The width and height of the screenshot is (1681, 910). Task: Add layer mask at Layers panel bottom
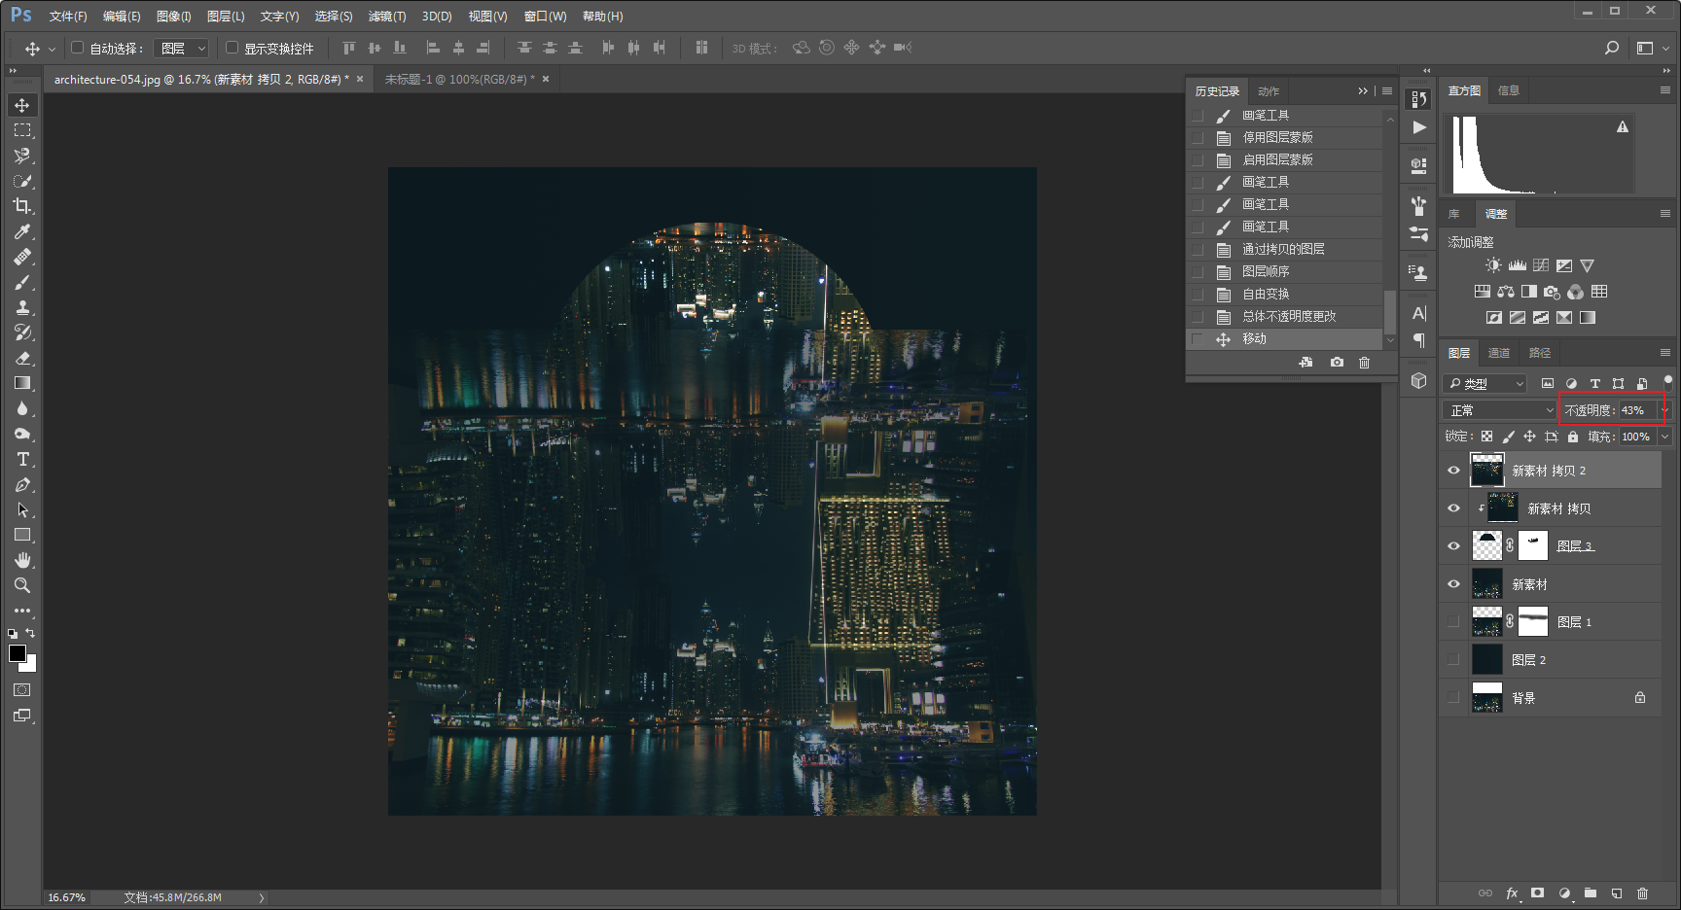(x=1537, y=892)
